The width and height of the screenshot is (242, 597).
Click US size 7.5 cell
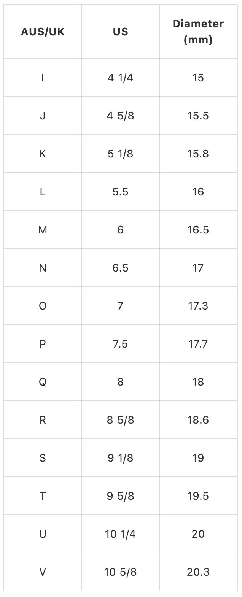[120, 344]
